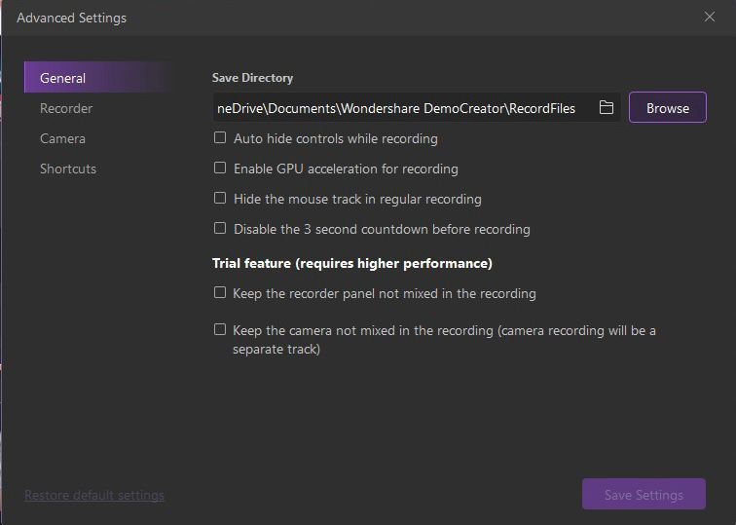The image size is (736, 525).
Task: Check Hide the mouse track option
Action: pos(220,199)
